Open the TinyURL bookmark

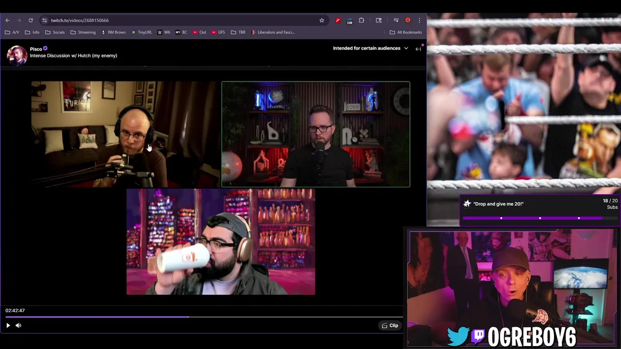point(142,32)
